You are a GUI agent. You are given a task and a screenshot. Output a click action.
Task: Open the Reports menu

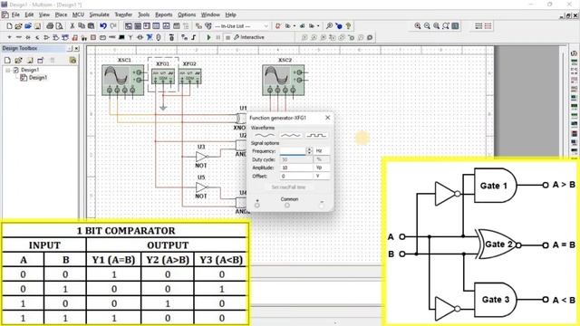pyautogui.click(x=163, y=14)
